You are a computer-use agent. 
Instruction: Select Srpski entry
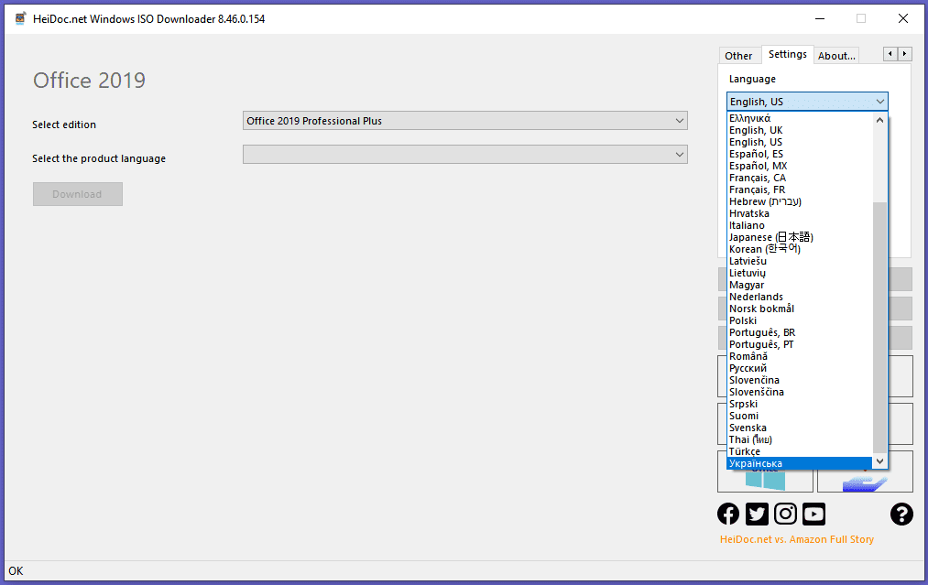click(800, 404)
